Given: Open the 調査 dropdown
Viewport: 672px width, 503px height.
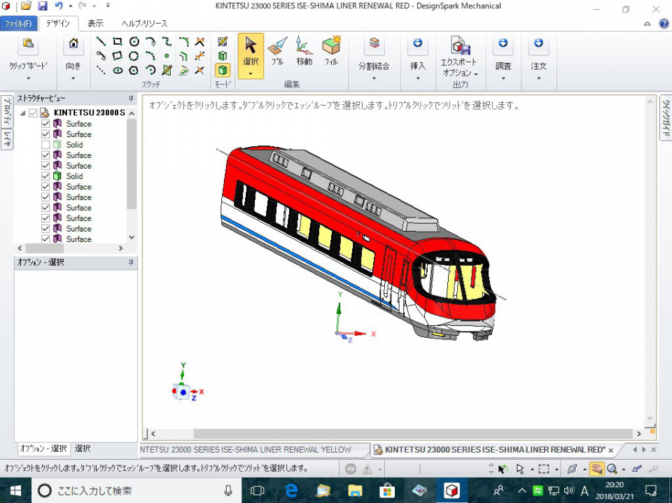Looking at the screenshot, I should point(503,78).
